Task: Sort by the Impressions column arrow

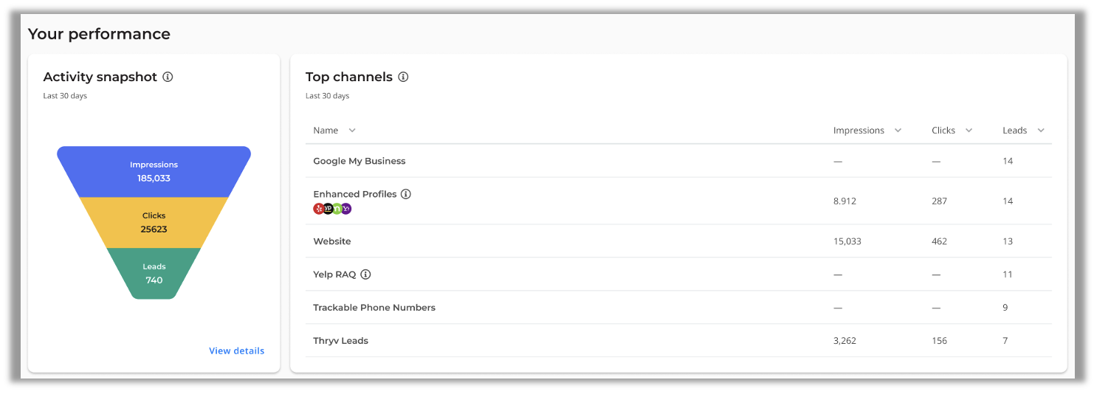Action: 898,131
